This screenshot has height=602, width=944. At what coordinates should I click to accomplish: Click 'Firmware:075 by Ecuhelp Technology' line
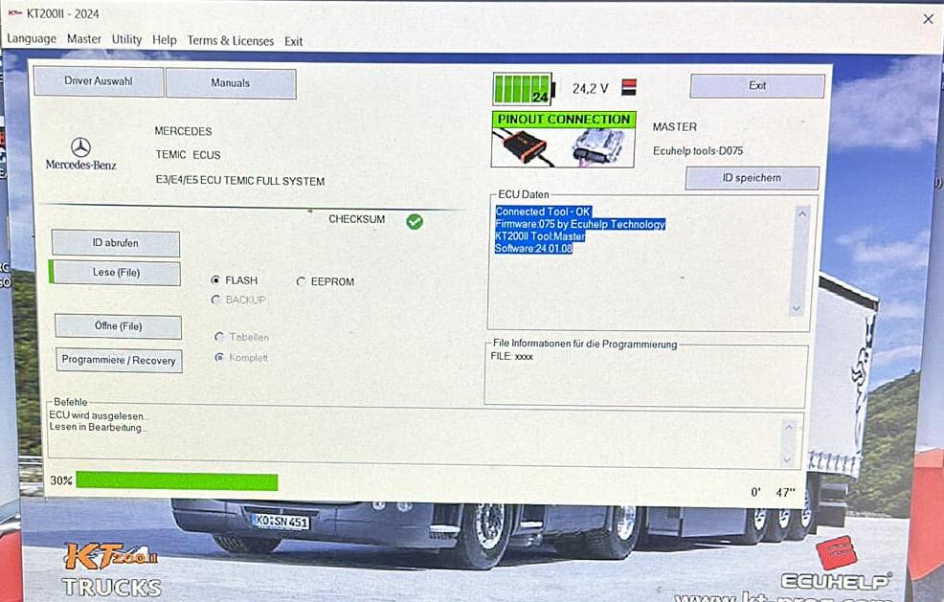[580, 224]
